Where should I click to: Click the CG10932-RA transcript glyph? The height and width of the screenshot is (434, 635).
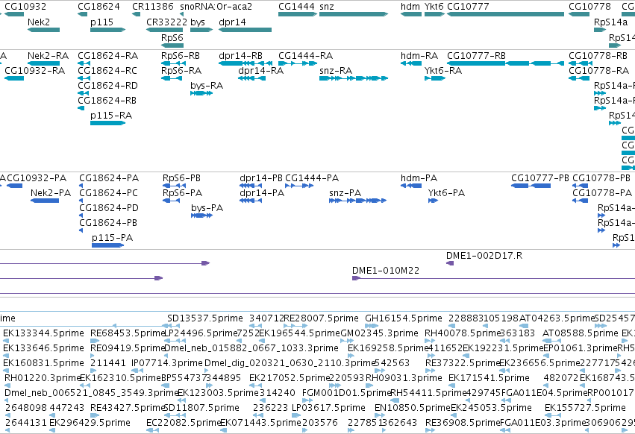[14, 78]
